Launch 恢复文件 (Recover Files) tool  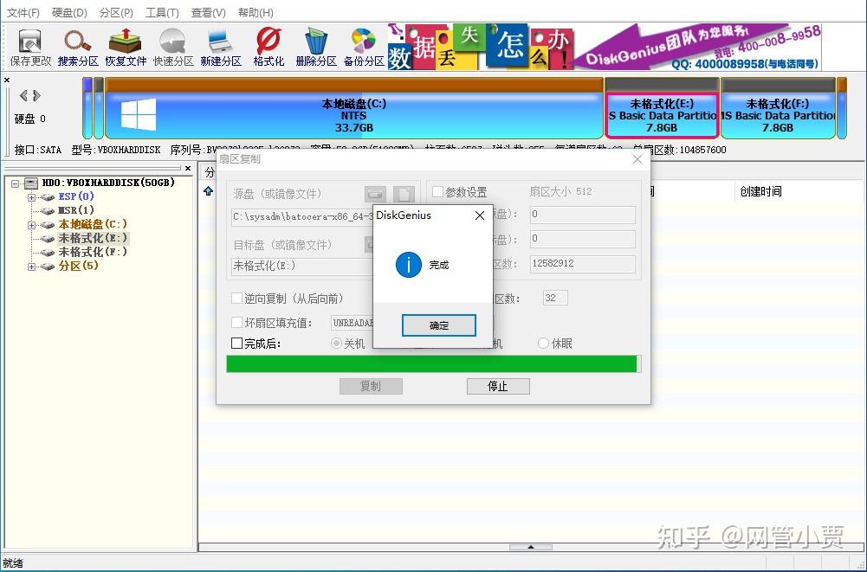pos(124,46)
